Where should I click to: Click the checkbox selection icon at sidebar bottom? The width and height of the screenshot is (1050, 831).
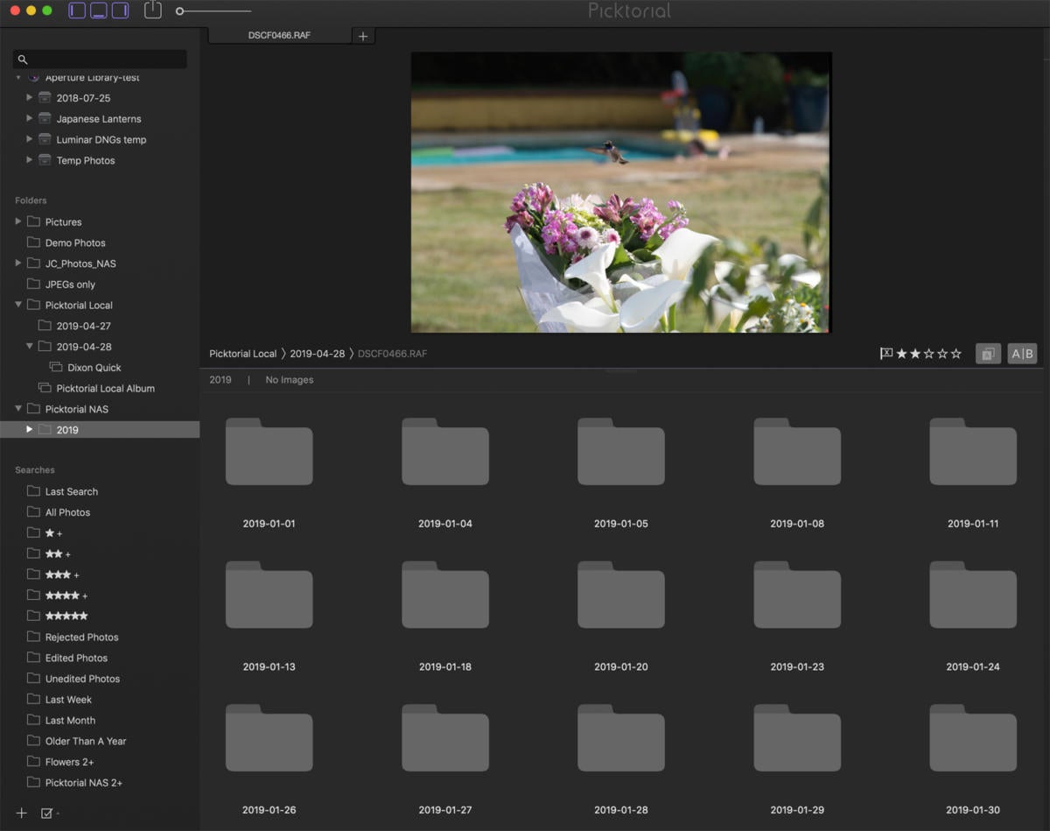point(47,813)
